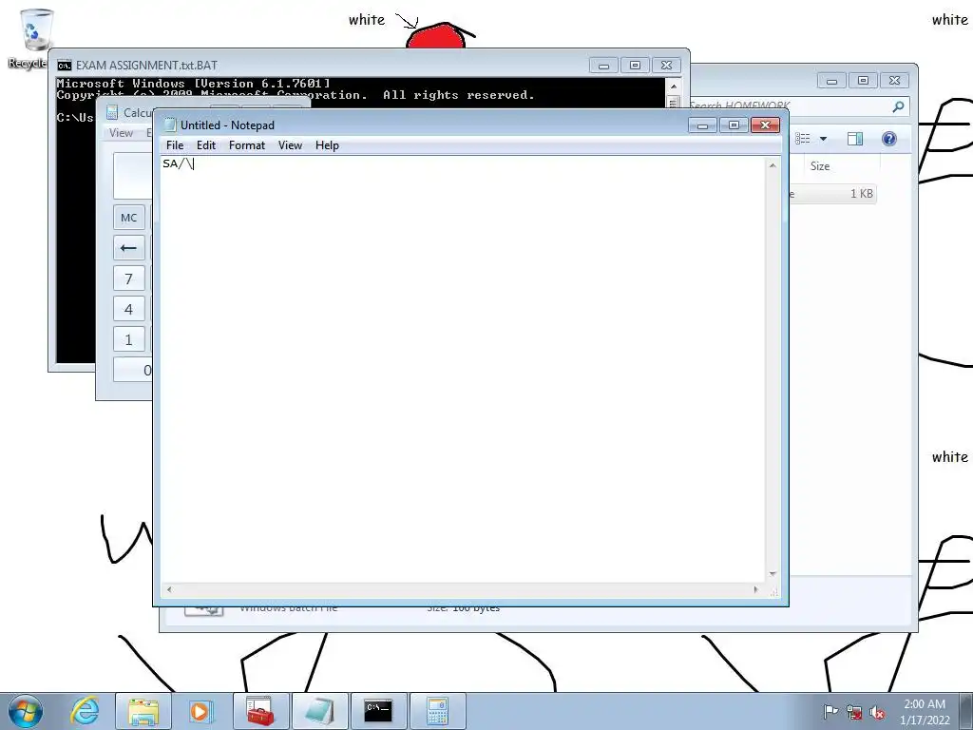Open the Format menu in Notepad
Image resolution: width=973 pixels, height=730 pixels.
pyautogui.click(x=246, y=145)
